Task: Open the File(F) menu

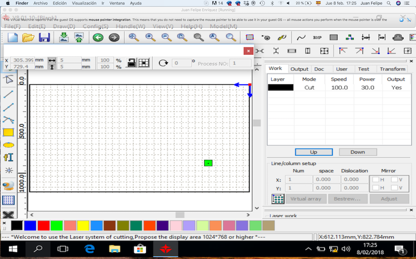Action: [x=12, y=26]
